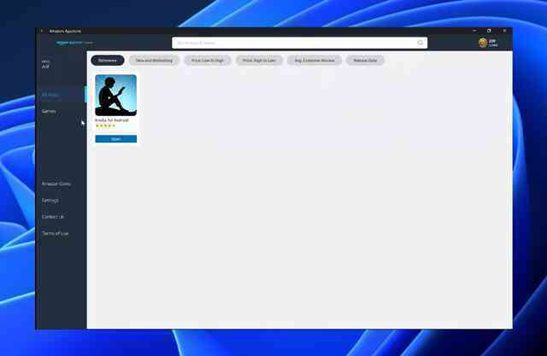This screenshot has height=356, width=547.
Task: Open Contact us in the sidebar
Action: click(53, 217)
